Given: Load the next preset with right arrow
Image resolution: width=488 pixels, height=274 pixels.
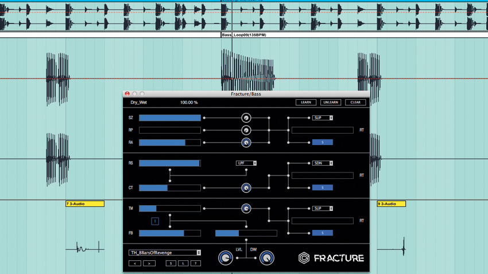Looking at the screenshot, I should click(x=149, y=263).
